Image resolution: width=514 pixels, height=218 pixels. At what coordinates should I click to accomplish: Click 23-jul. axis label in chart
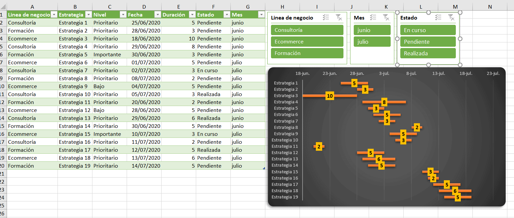(x=493, y=74)
